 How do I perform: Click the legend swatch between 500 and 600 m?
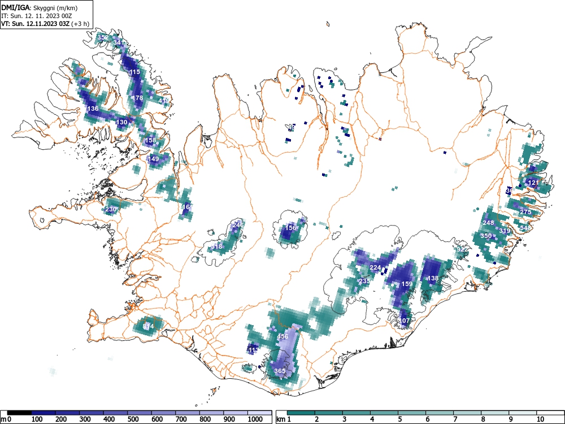click(140, 413)
